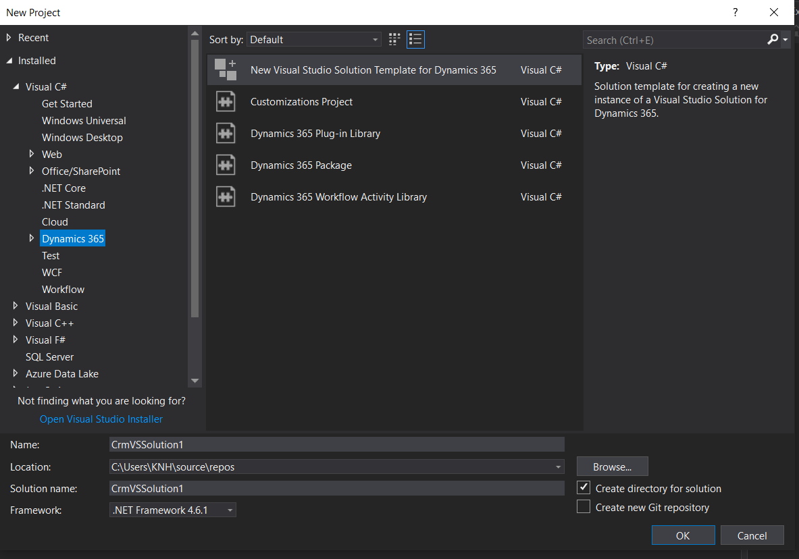Open the Framework version dropdown
This screenshot has width=799, height=559.
coord(173,510)
